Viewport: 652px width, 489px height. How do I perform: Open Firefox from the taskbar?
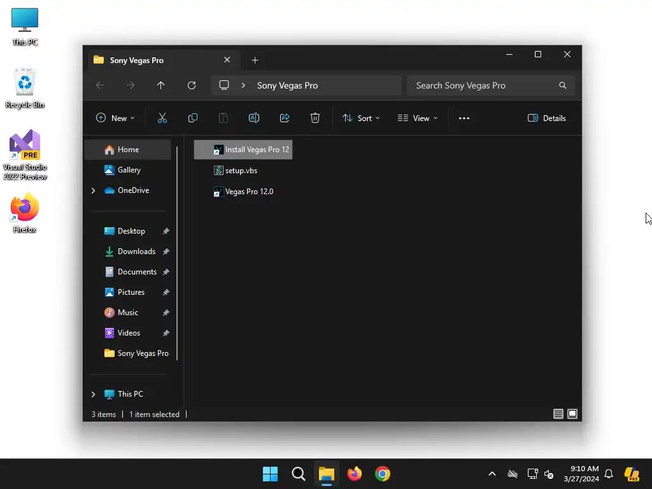354,474
